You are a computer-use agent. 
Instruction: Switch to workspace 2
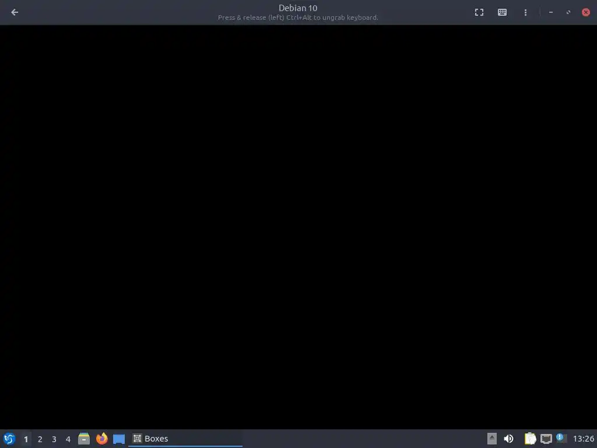pos(40,439)
